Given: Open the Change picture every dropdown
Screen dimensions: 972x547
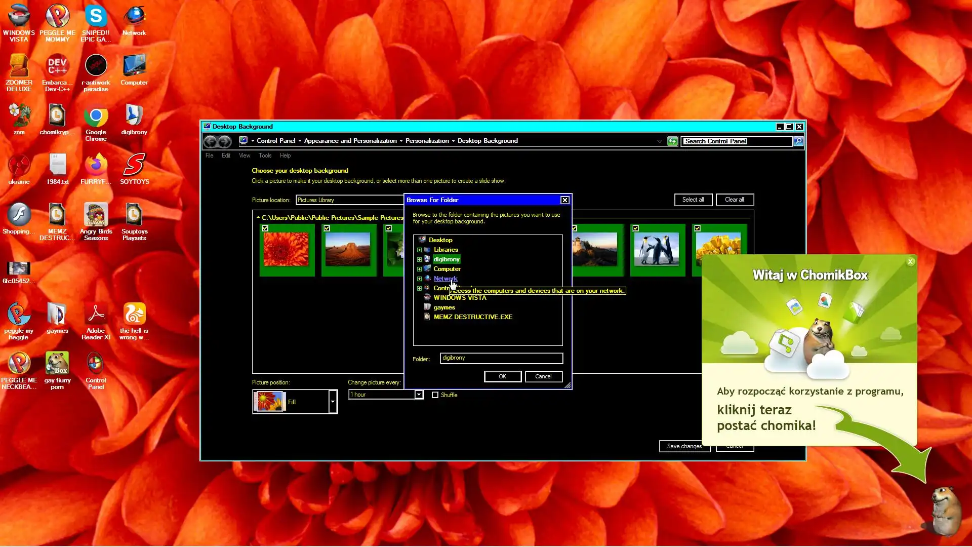Looking at the screenshot, I should (x=419, y=395).
